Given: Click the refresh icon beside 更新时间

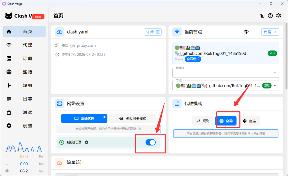Looking at the screenshot, I should coord(57,55).
